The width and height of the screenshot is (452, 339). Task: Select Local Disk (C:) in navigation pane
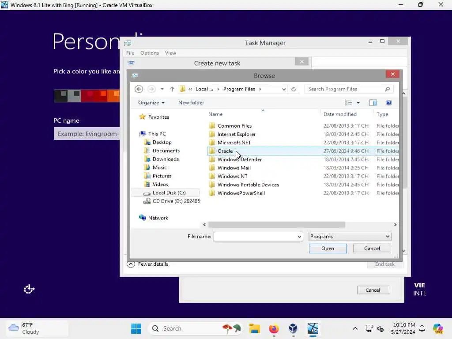169,192
